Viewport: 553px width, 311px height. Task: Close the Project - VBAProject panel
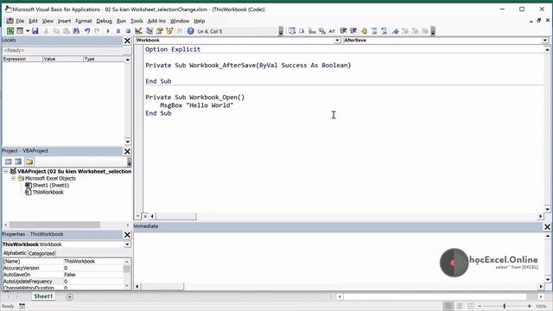[127, 152]
